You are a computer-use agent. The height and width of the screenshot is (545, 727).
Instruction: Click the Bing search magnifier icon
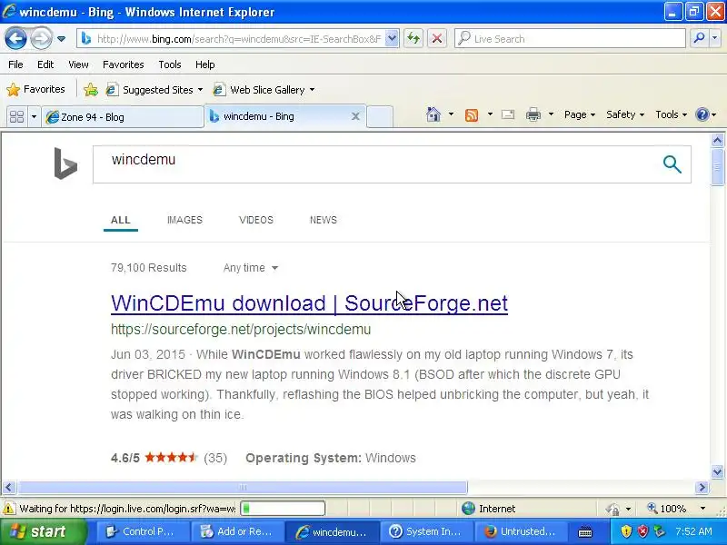click(x=672, y=164)
